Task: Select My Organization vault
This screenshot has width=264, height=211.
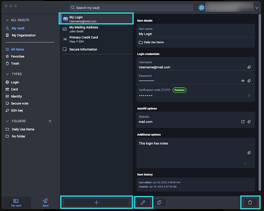Action: point(23,35)
